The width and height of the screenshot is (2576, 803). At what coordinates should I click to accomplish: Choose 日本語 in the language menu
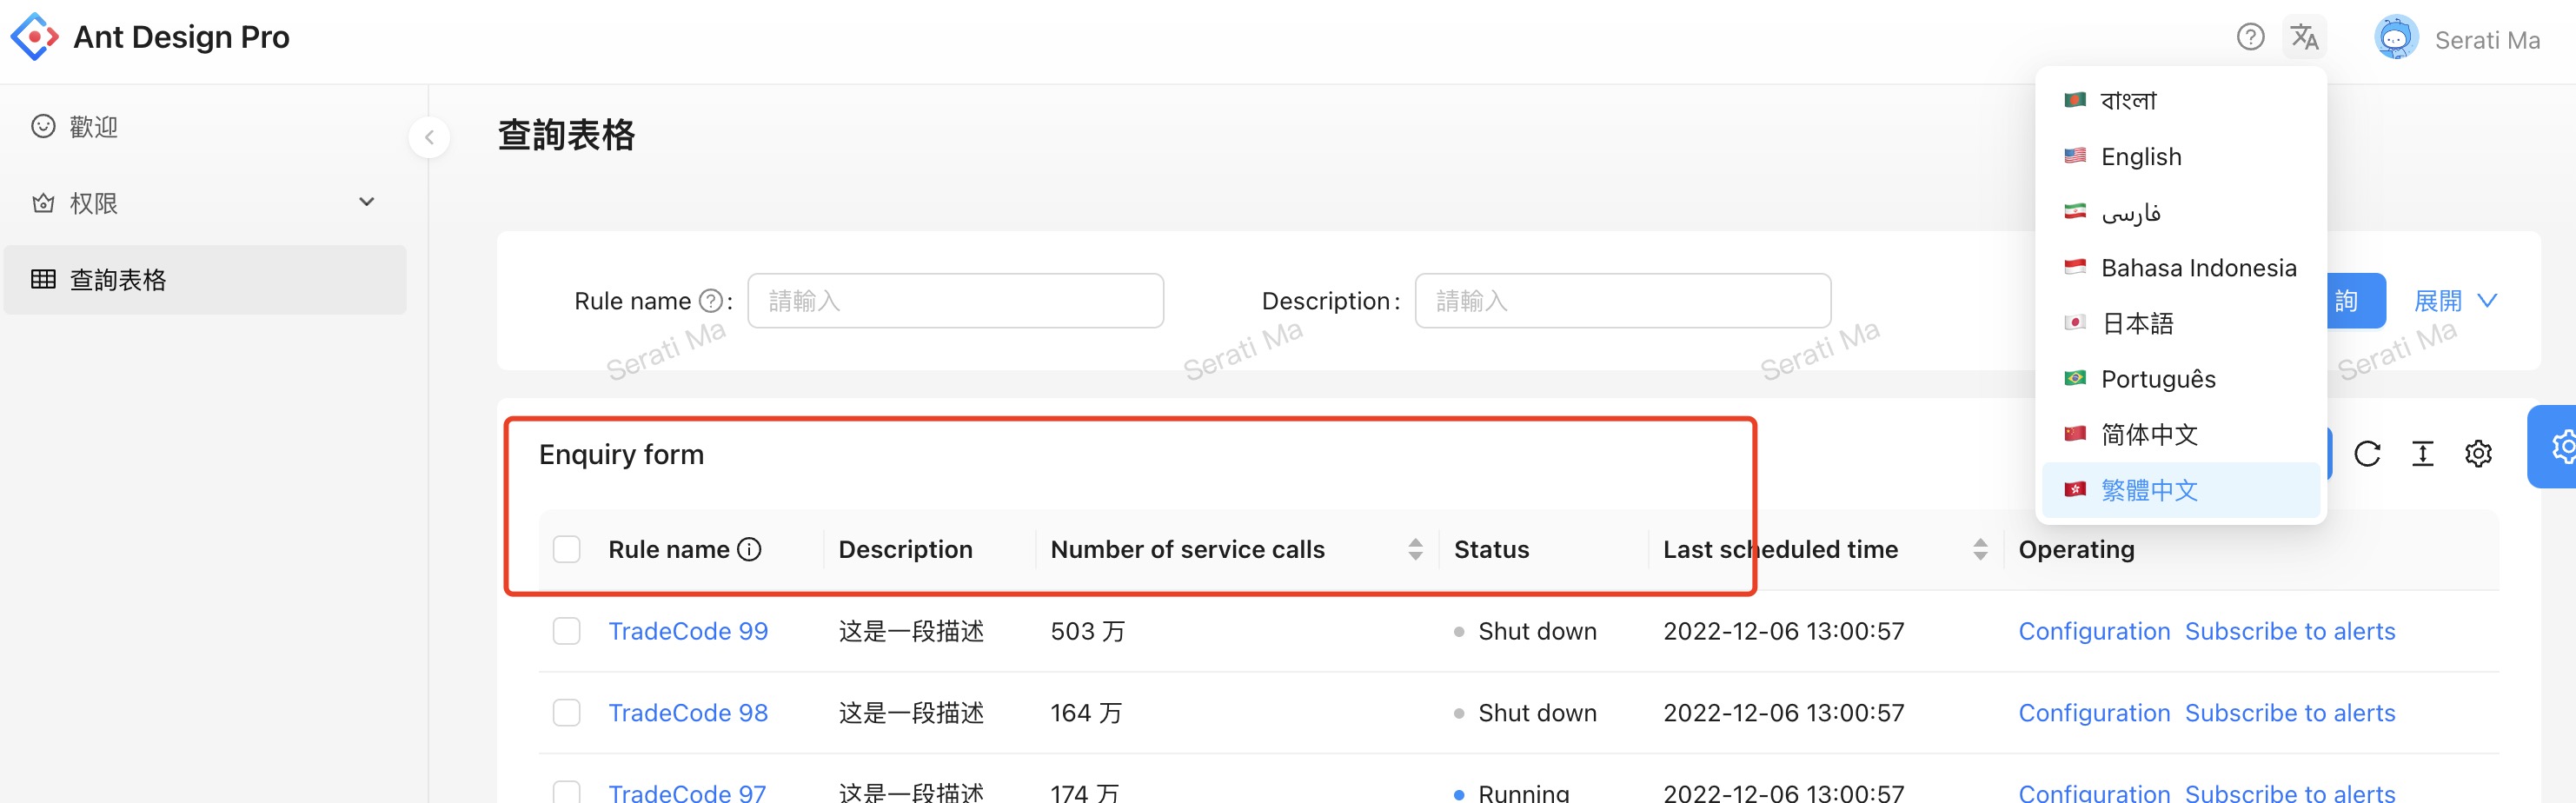pos(2140,323)
